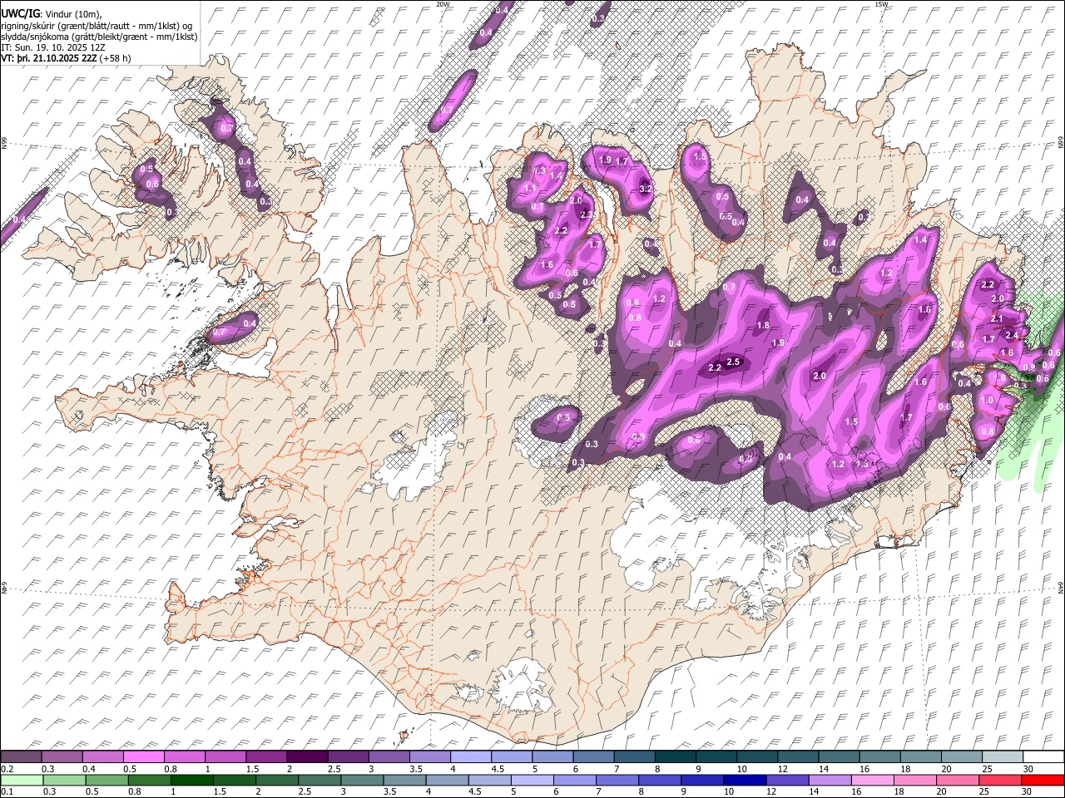Image resolution: width=1065 pixels, height=798 pixels.
Task: Pick the rain legend swatch between 3 and 3.5
Action: point(362,780)
